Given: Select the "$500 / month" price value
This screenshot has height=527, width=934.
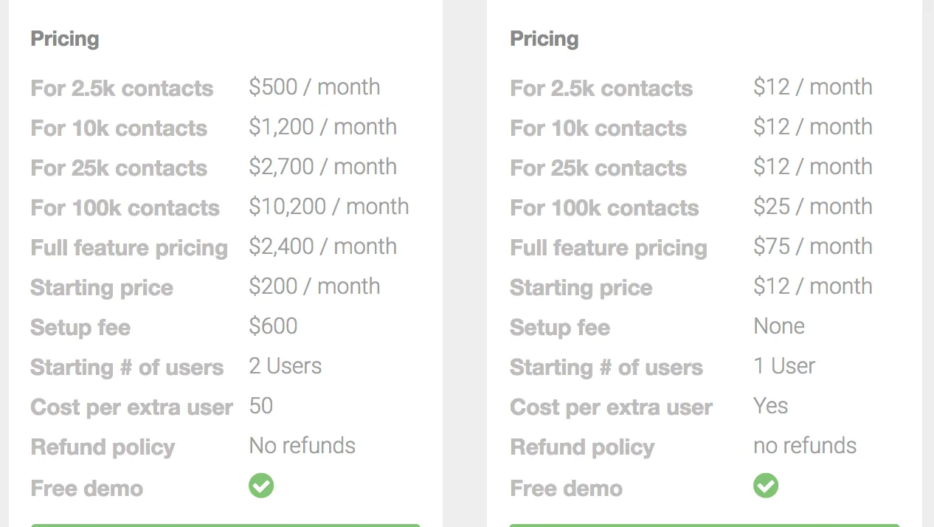Looking at the screenshot, I should tap(314, 87).
